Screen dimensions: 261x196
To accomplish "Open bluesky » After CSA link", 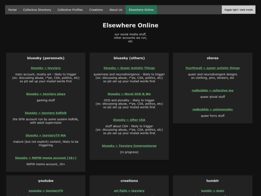I will 129,120.
